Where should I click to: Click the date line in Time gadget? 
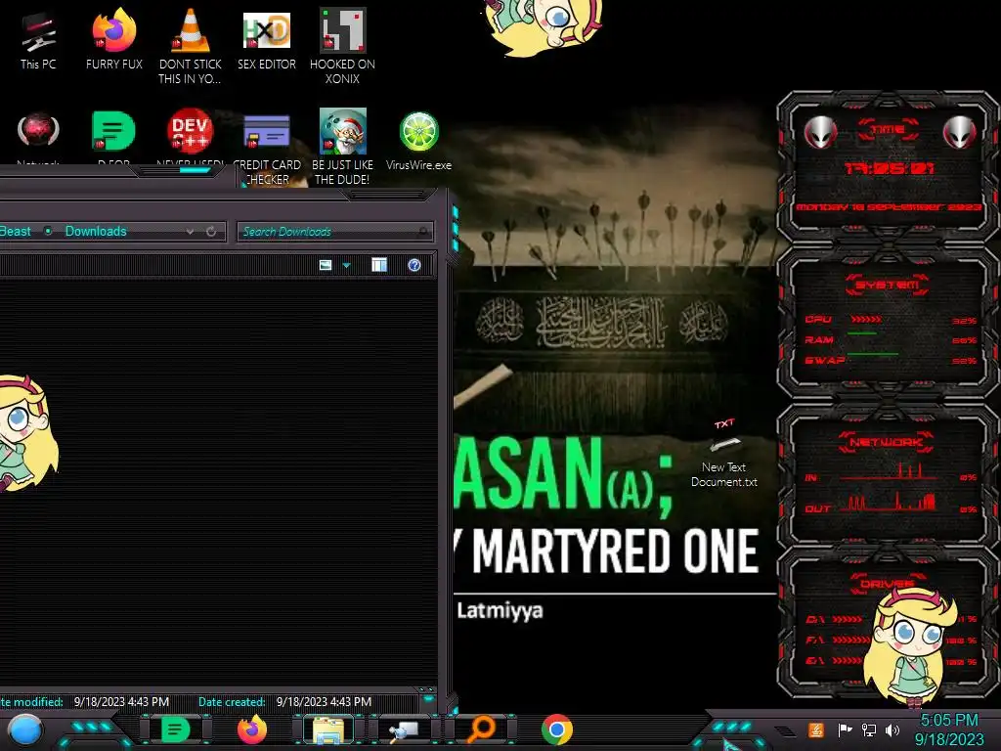click(x=888, y=207)
